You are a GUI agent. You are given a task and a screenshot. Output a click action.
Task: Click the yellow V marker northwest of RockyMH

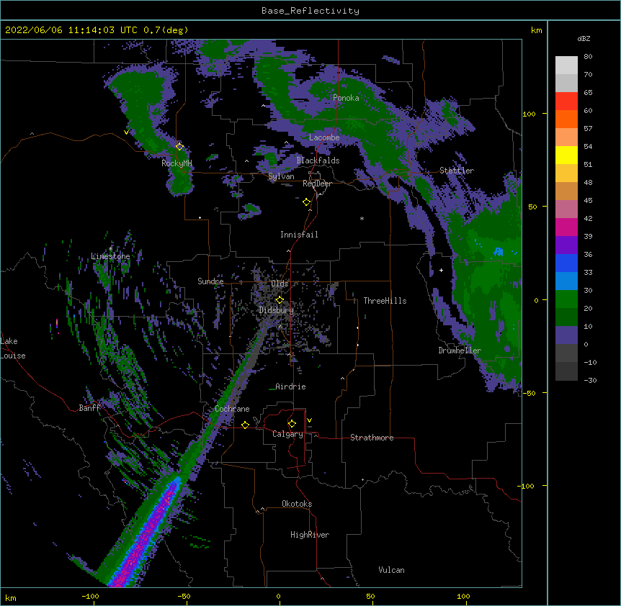126,132
